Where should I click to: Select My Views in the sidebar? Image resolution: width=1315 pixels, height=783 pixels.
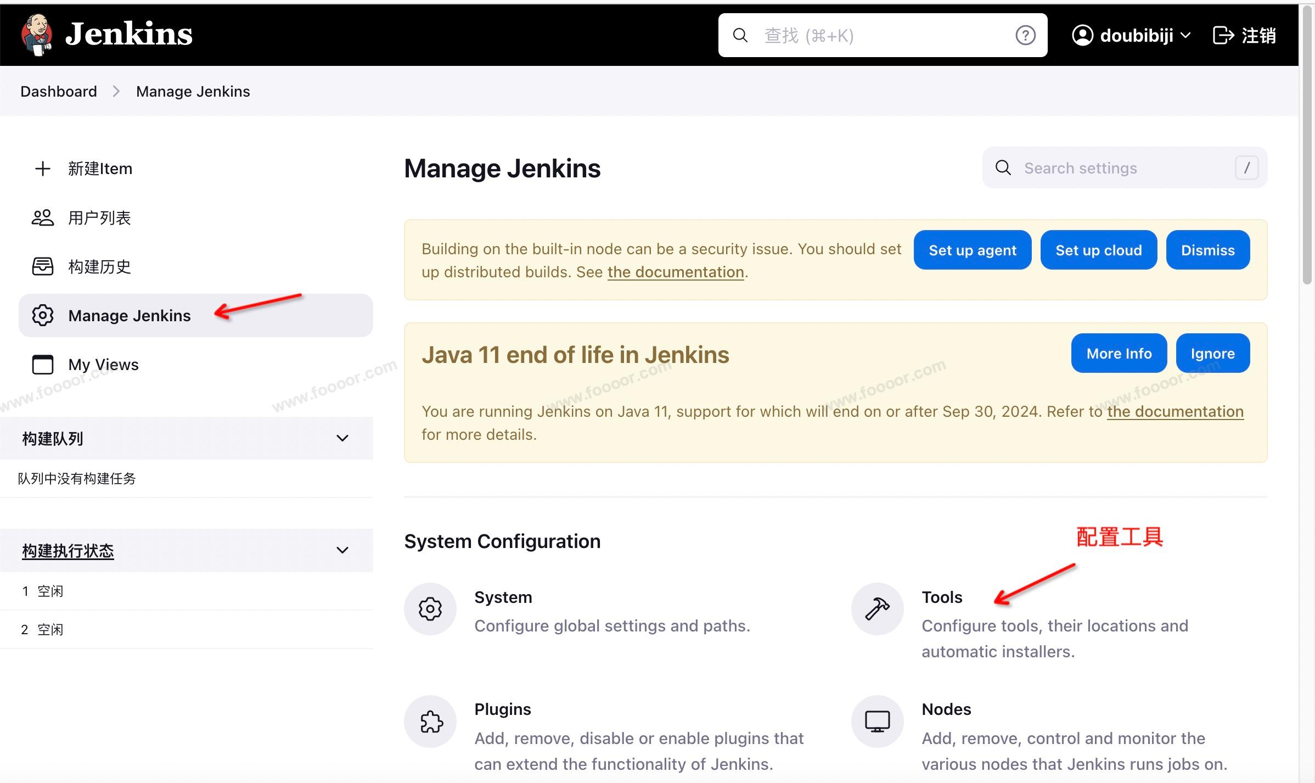(x=103, y=365)
